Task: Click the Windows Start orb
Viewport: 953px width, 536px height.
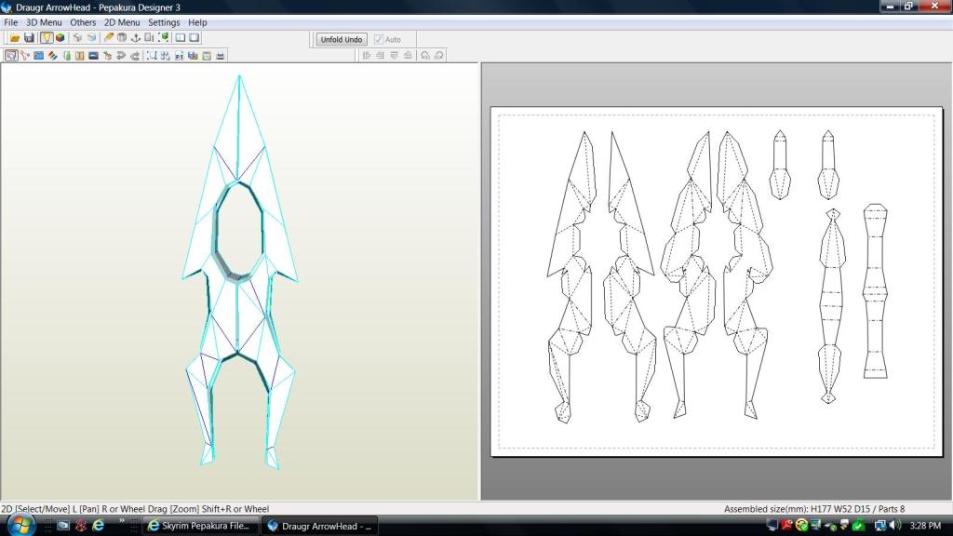Action: coord(20,525)
